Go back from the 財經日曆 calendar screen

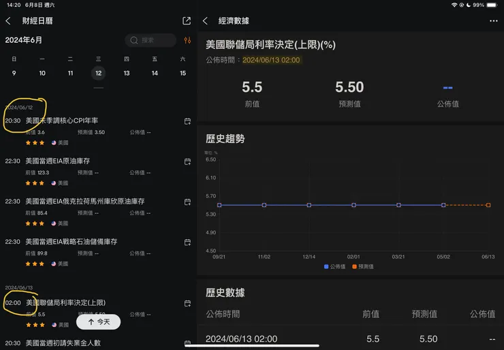(8, 21)
